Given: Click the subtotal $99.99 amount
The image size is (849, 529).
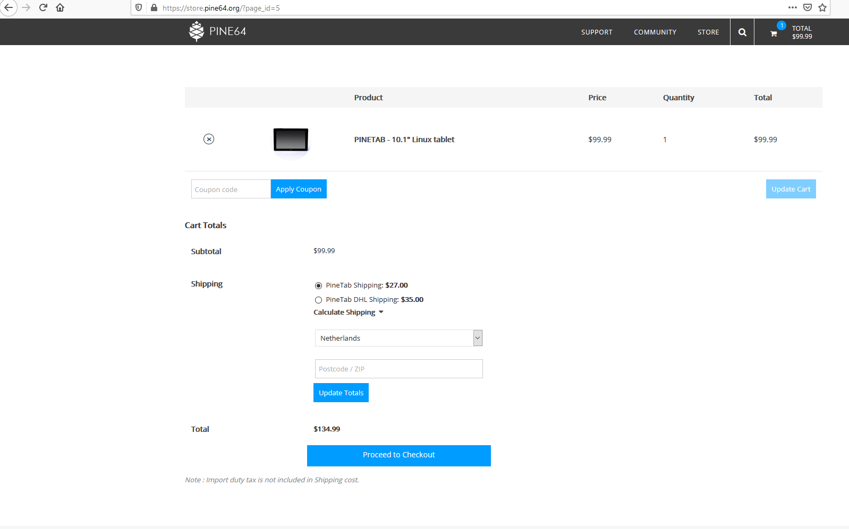Looking at the screenshot, I should click(324, 250).
